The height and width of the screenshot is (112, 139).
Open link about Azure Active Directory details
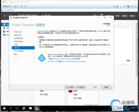coord(64,59)
